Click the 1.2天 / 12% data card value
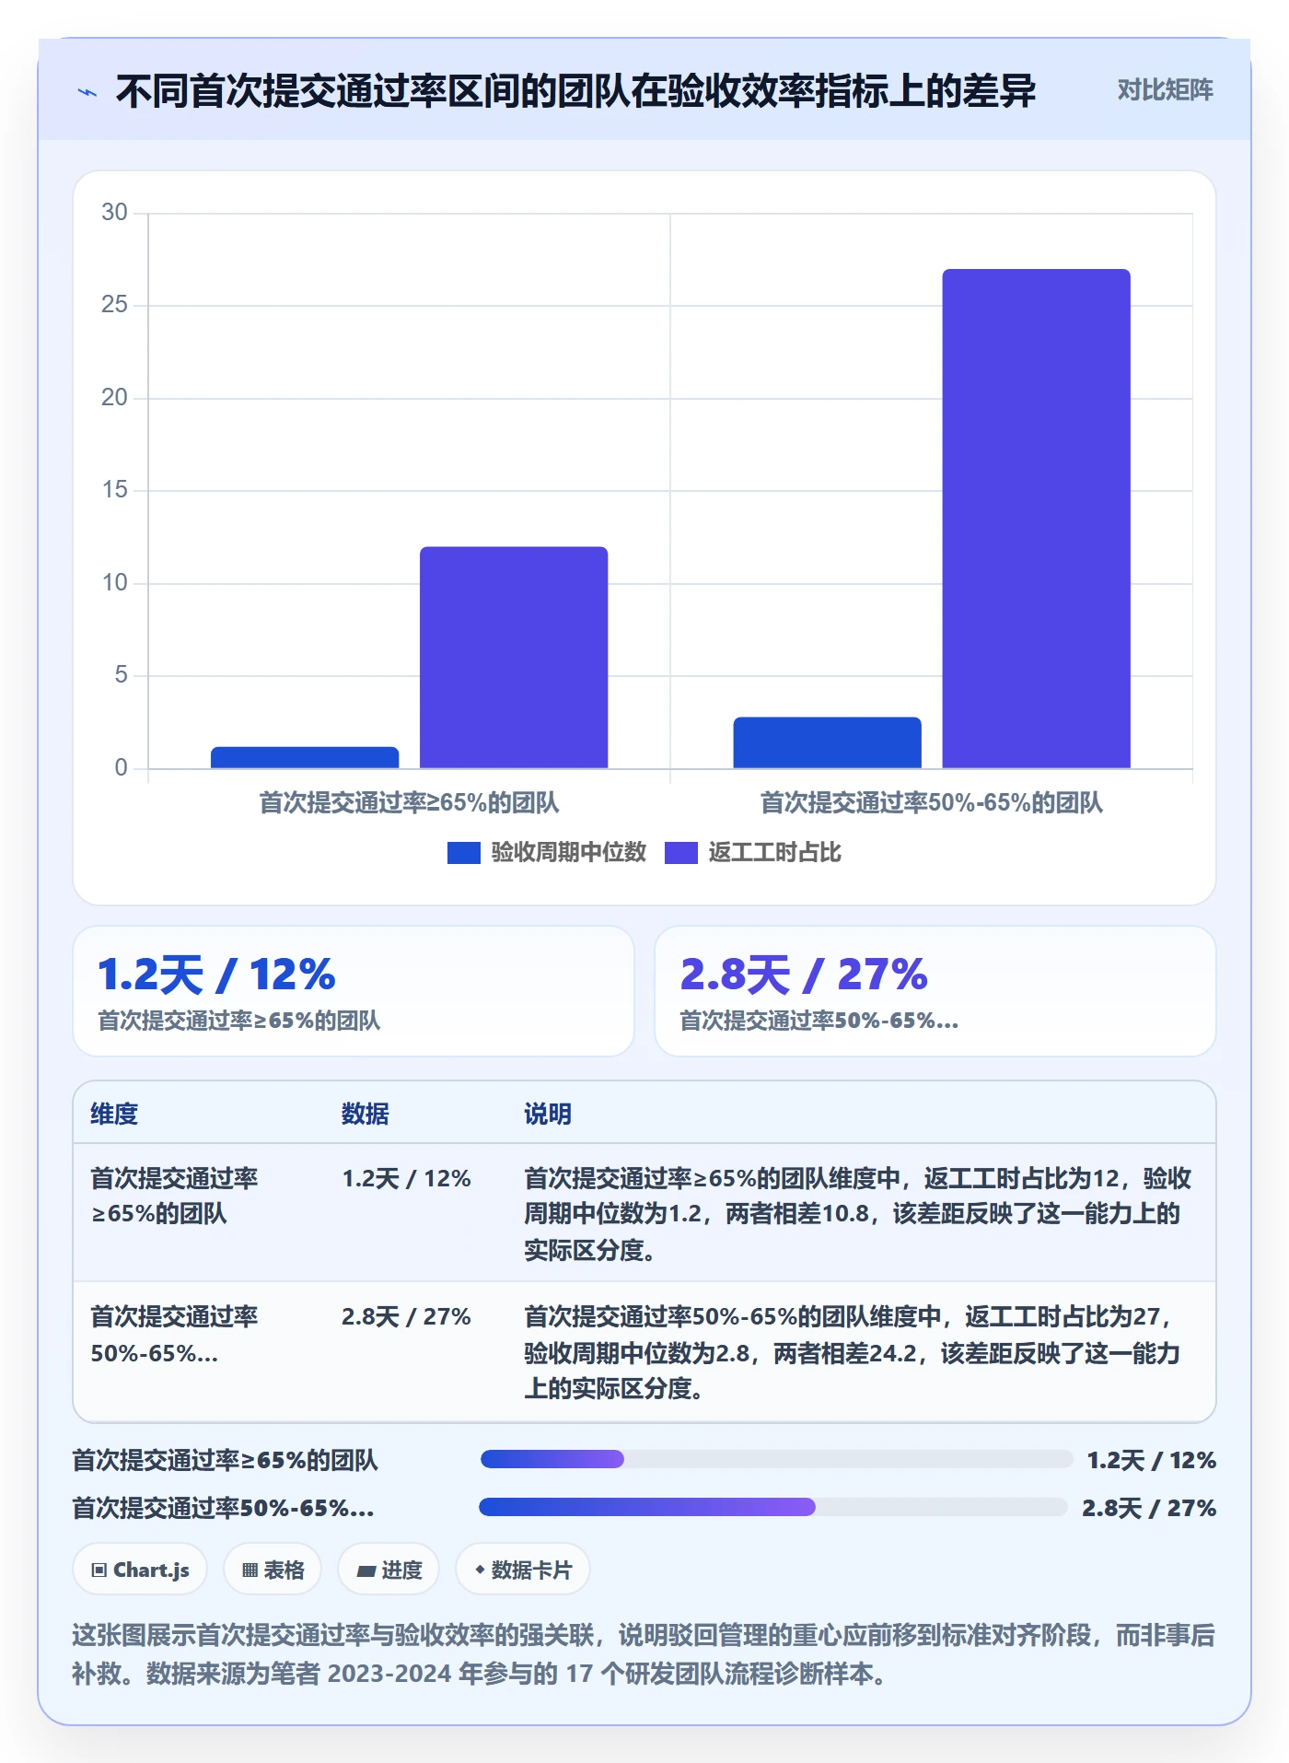Screen dimensions: 1289x1763 click(x=216, y=975)
